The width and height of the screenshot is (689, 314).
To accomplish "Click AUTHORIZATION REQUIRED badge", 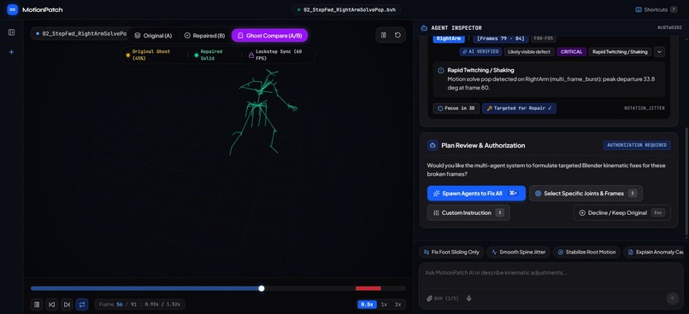I will (x=637, y=145).
